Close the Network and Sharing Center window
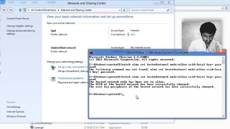Viewport: 230px width, 129px height. pyautogui.click(x=169, y=3)
